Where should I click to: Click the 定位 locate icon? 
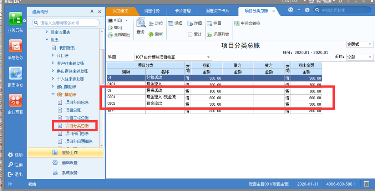point(151,23)
